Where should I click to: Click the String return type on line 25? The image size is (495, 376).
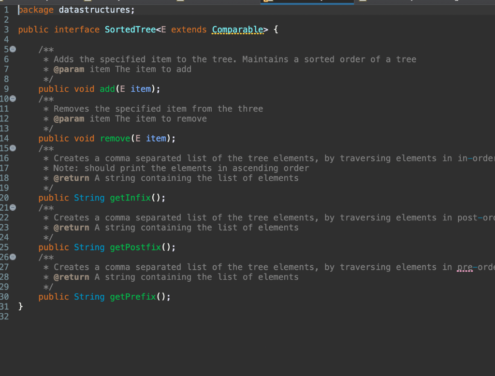[x=89, y=247]
